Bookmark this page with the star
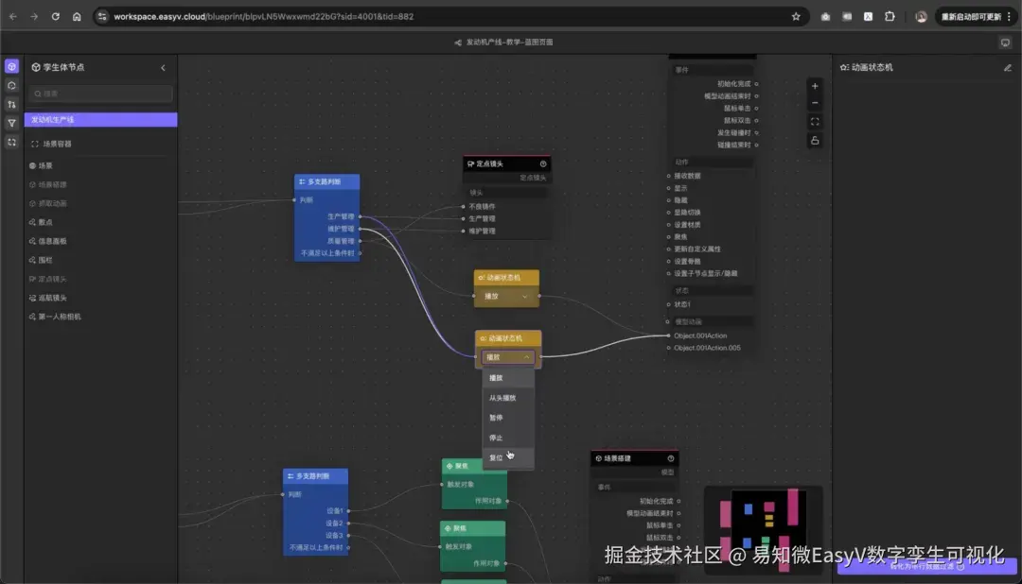This screenshot has height=584, width=1022. 796,17
